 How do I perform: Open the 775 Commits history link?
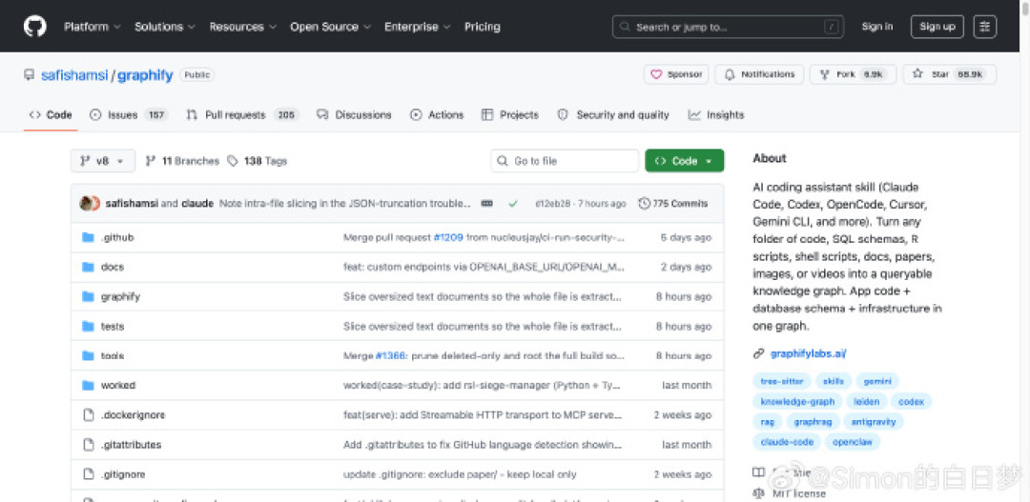click(673, 204)
